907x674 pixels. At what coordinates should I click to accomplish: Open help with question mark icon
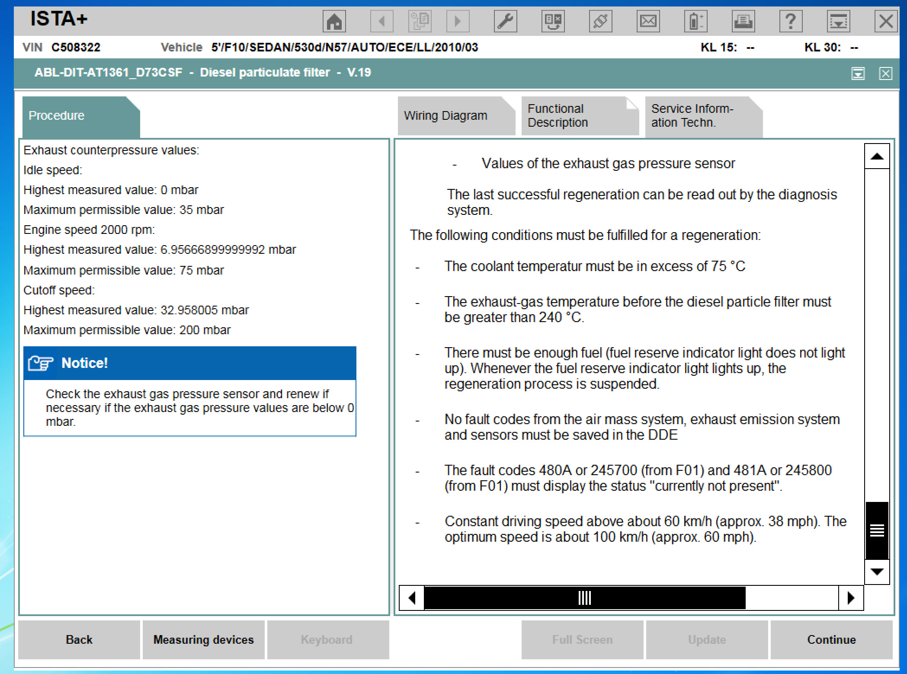tap(791, 21)
